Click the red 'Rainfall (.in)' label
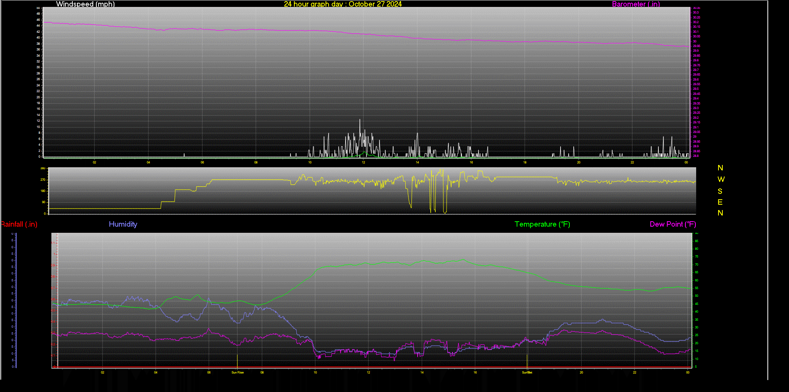Image resolution: width=789 pixels, height=392 pixels. pyautogui.click(x=19, y=224)
